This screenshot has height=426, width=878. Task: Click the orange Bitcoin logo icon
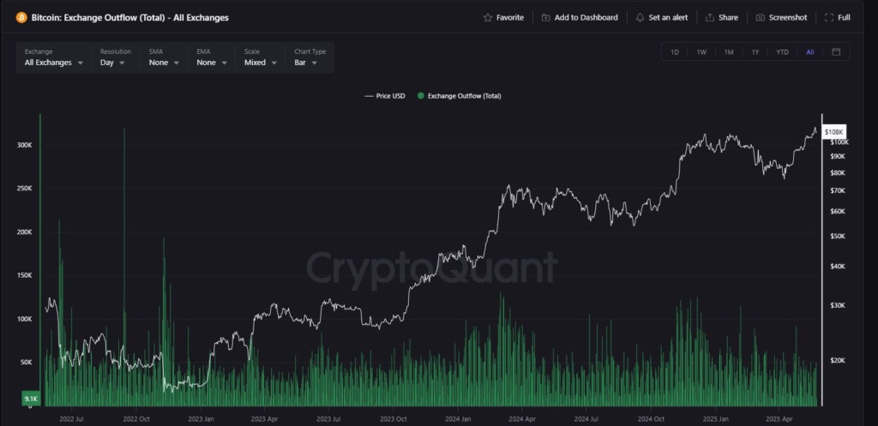click(21, 17)
